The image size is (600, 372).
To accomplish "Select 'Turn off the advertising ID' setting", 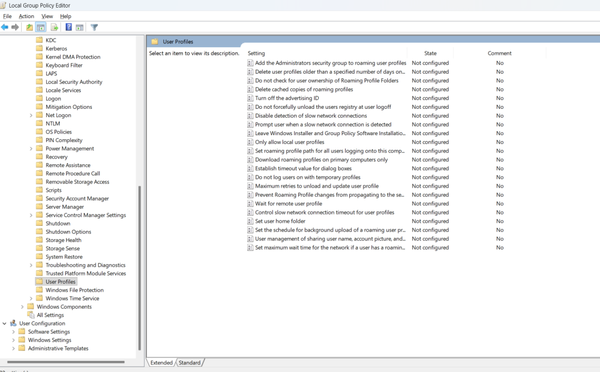I will pos(287,98).
